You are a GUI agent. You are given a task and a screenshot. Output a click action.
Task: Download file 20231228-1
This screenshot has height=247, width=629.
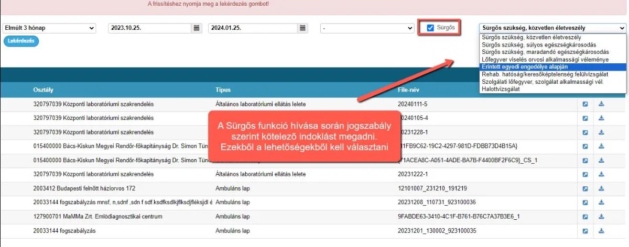point(601,132)
